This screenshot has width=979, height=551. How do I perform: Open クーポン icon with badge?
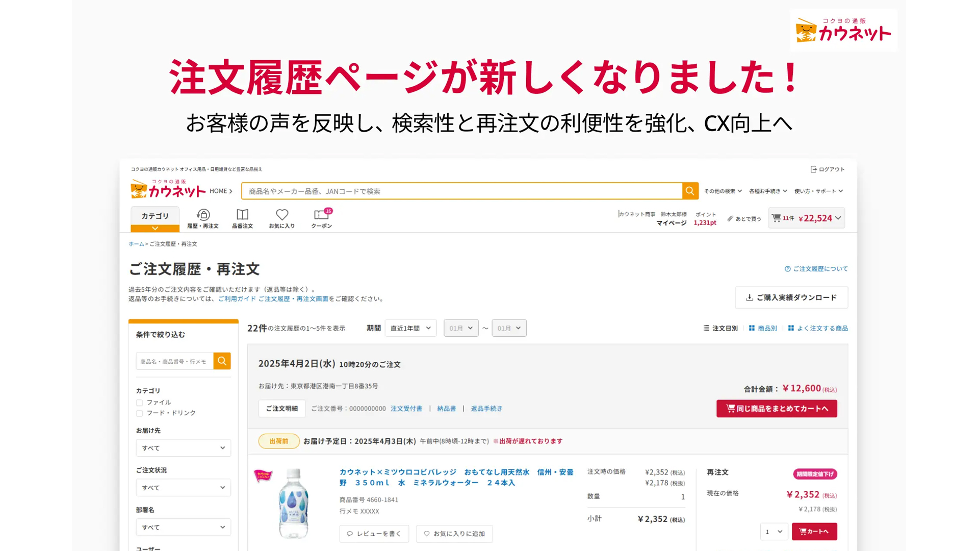(321, 215)
